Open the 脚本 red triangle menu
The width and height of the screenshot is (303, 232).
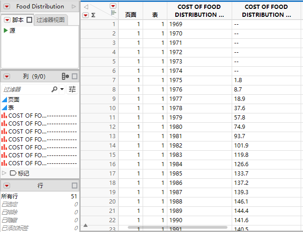pos(7,20)
